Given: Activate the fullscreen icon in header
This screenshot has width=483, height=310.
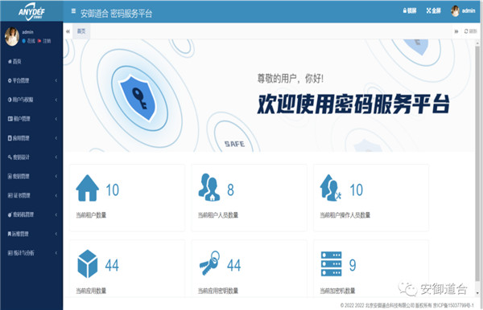Looking at the screenshot, I should (x=433, y=10).
